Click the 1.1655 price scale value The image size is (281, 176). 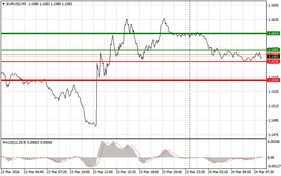click(273, 5)
